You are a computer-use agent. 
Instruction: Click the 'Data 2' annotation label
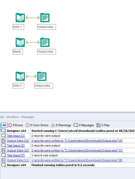click(x=18, y=86)
